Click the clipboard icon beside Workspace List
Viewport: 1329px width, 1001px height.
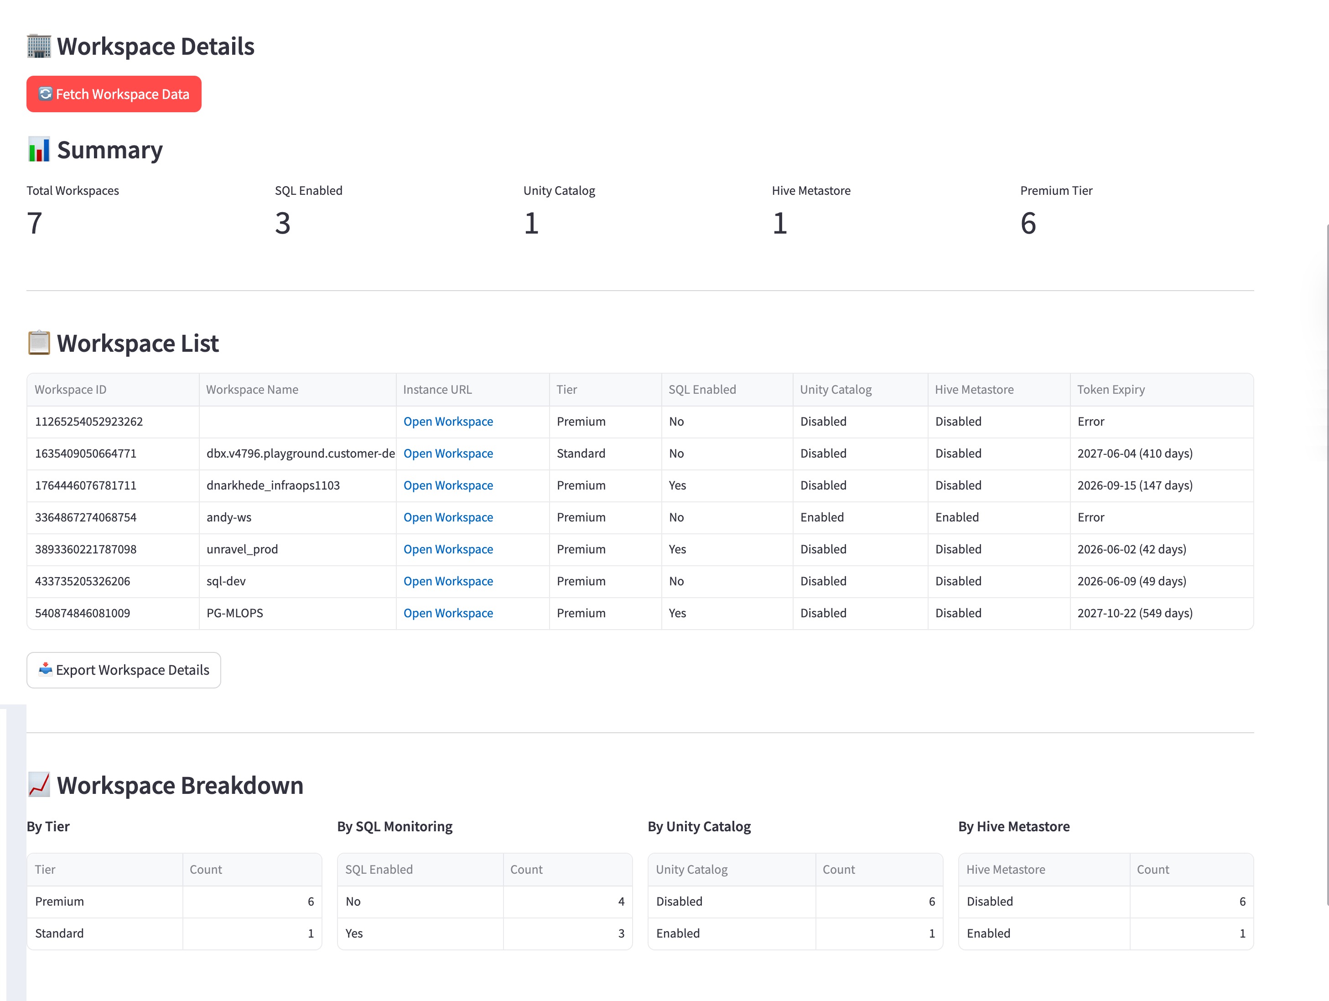[39, 343]
